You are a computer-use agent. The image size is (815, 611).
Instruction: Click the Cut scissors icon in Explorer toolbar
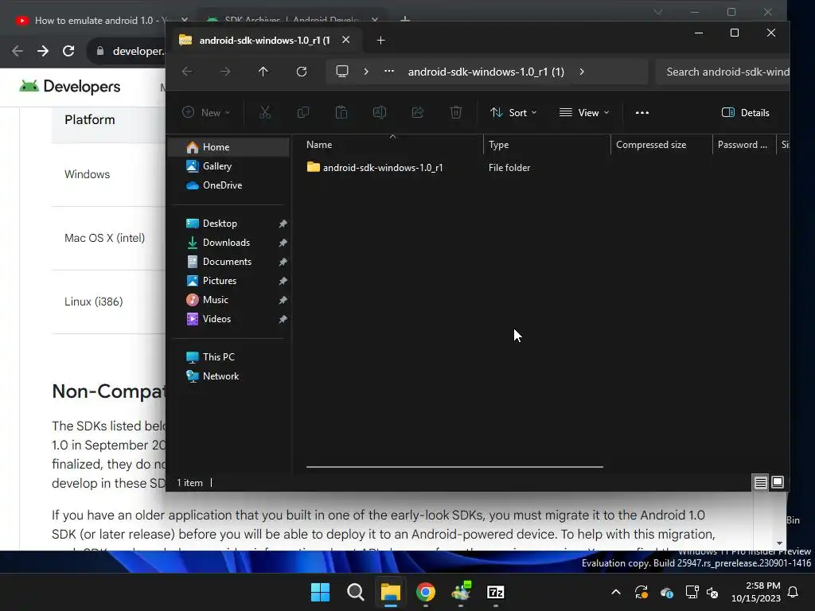tap(265, 112)
